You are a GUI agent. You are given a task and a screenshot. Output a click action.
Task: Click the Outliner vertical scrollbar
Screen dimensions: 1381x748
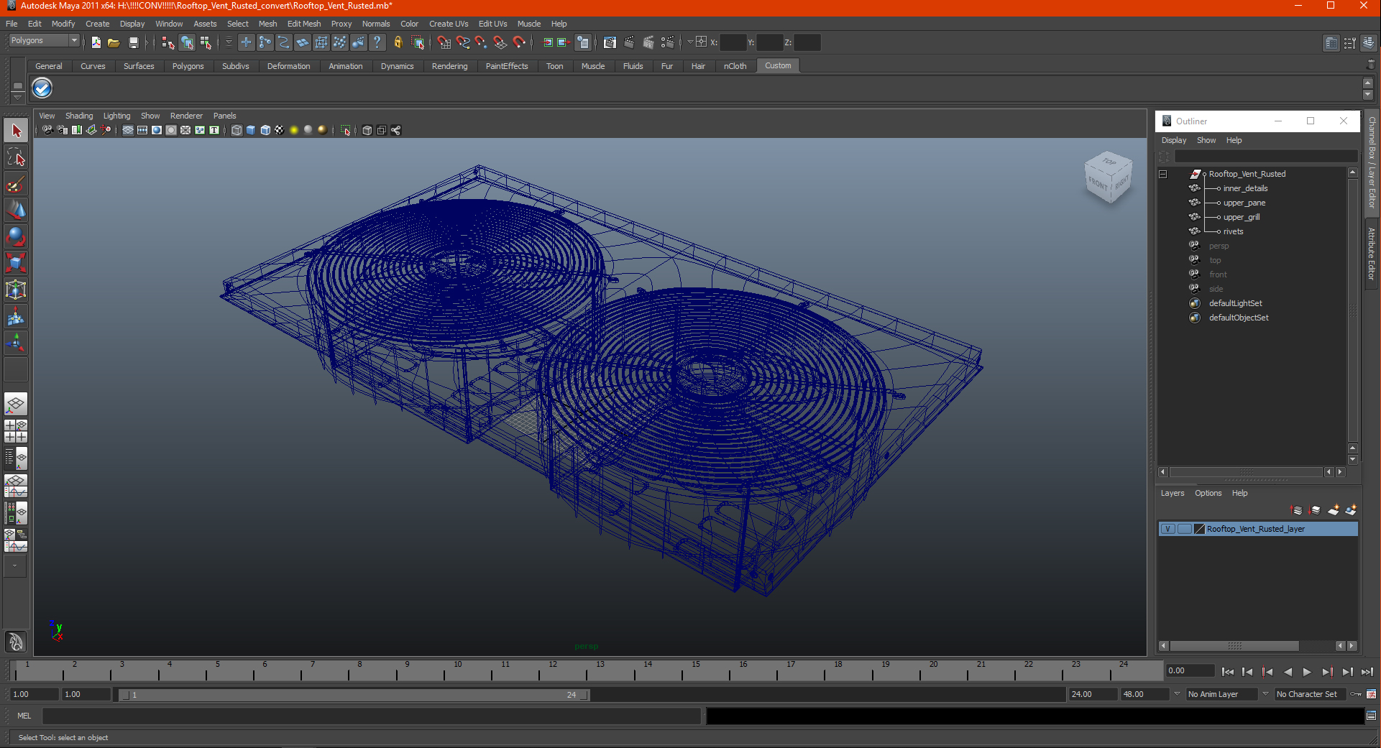[x=1352, y=309]
